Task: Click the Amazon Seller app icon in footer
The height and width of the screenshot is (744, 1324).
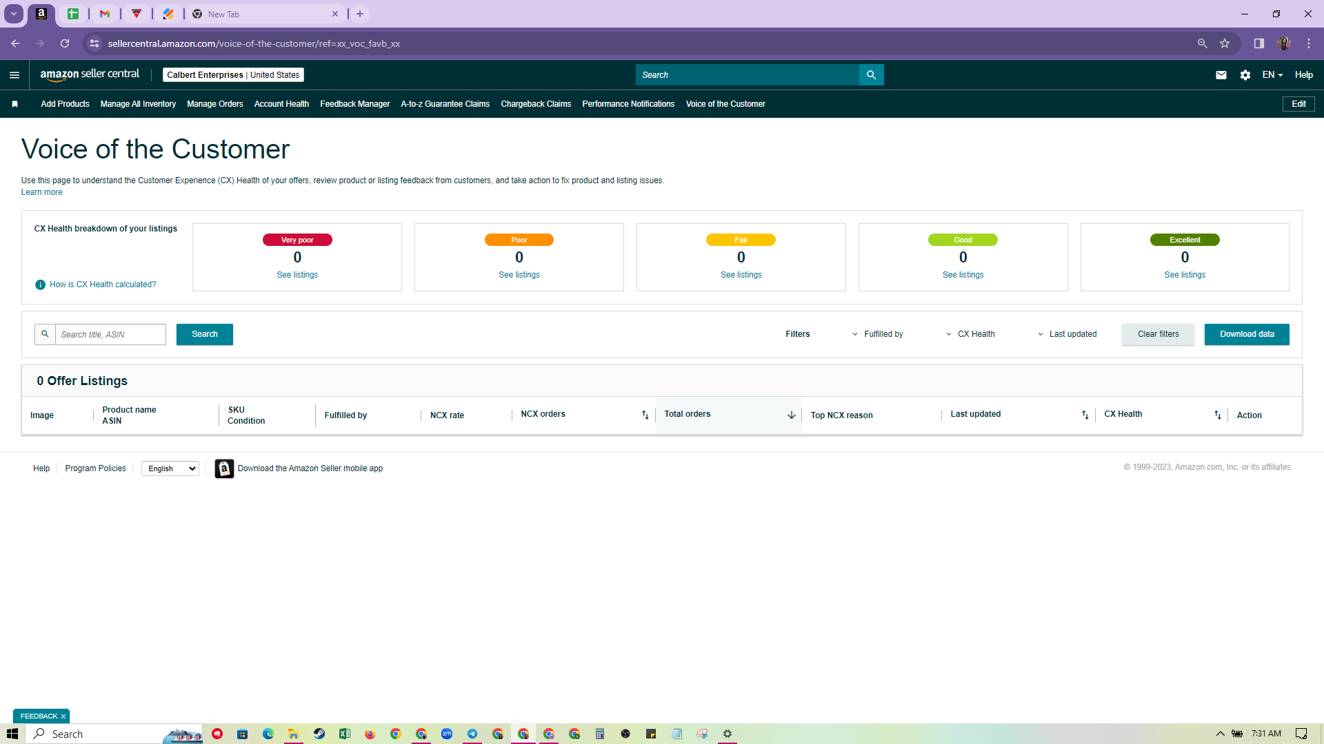Action: click(x=224, y=468)
